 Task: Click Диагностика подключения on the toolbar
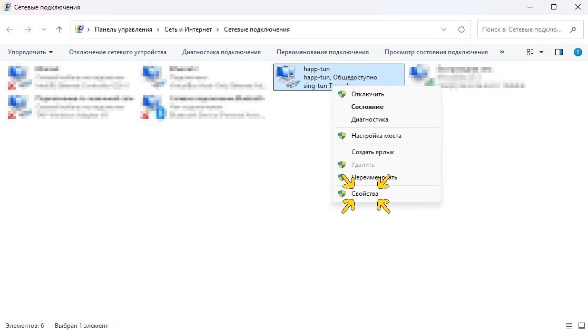pyautogui.click(x=221, y=52)
